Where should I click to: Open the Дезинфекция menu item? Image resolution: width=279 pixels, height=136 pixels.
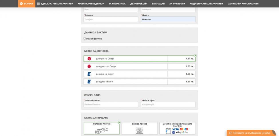coord(139,4)
